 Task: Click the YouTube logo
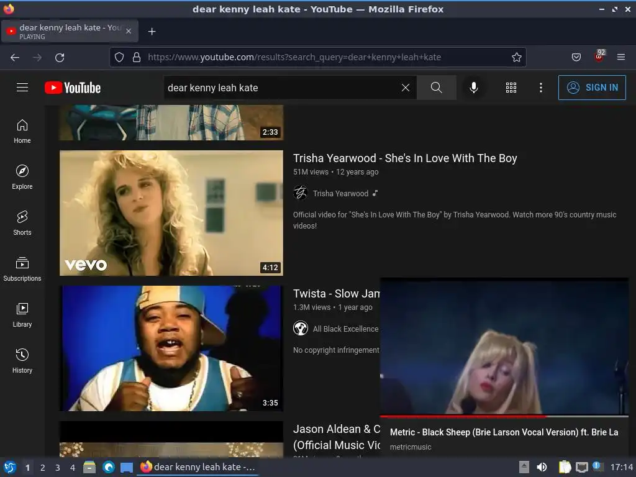(x=73, y=88)
